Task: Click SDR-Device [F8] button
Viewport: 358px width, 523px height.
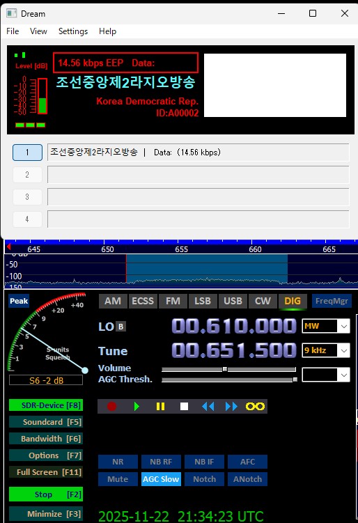Action: point(46,405)
